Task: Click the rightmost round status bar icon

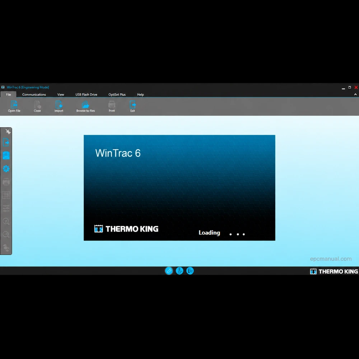Action: point(190,271)
